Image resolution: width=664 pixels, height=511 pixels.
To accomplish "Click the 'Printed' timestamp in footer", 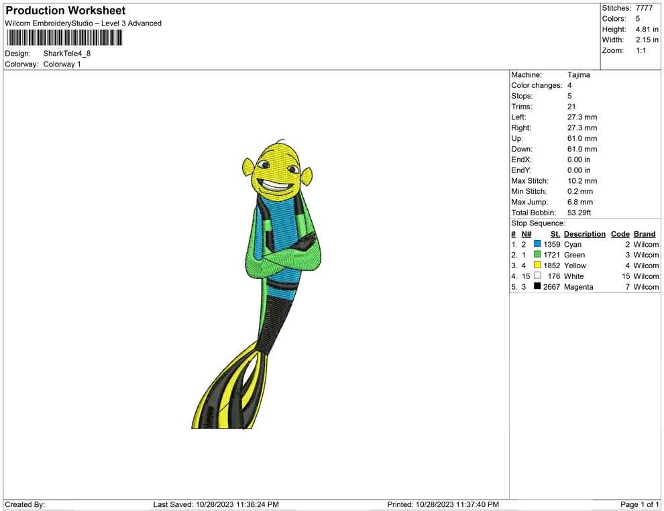I will 443,504.
